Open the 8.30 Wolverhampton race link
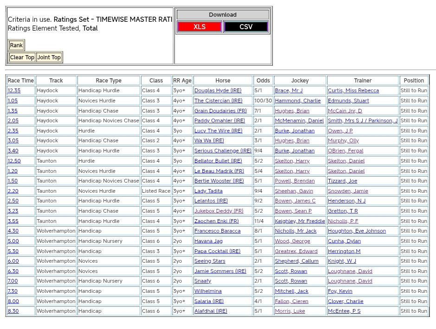436x329 pixels. pos(13,311)
